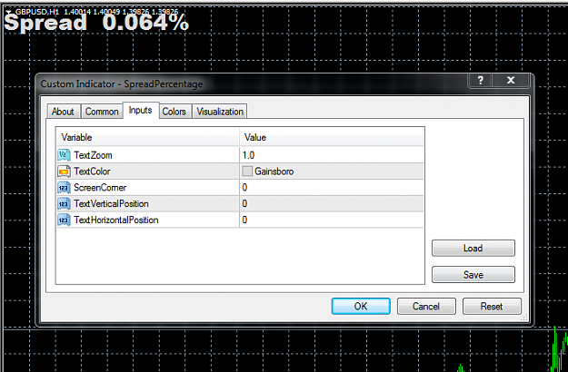Select the TextColor variable name
The width and height of the screenshot is (568, 372).
tap(92, 171)
